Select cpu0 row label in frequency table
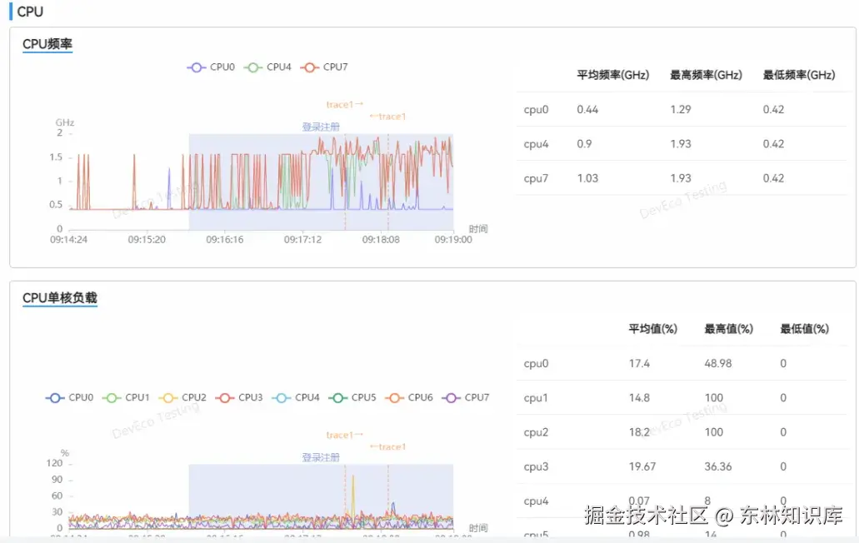Viewport: 859px width, 543px height. (536, 109)
